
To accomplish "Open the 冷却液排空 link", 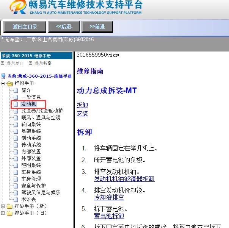I will (x=109, y=198).
